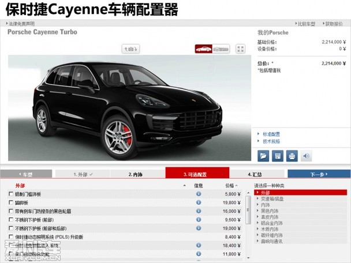Check the 11,800 ¥ option checkbox

coord(11,254)
